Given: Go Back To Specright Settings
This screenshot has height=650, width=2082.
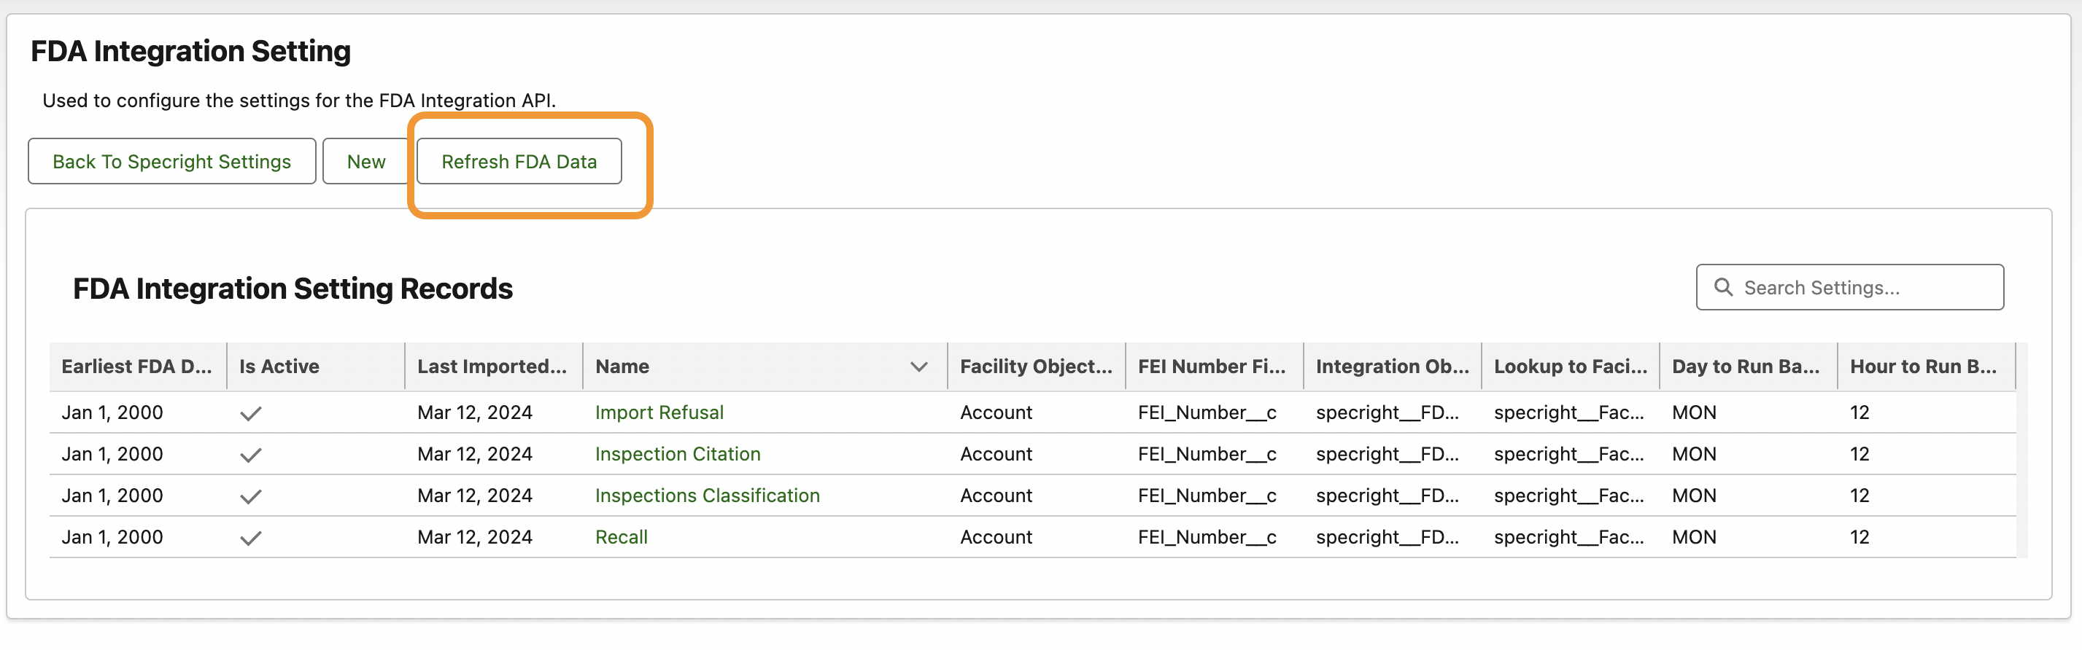Looking at the screenshot, I should [x=171, y=162].
